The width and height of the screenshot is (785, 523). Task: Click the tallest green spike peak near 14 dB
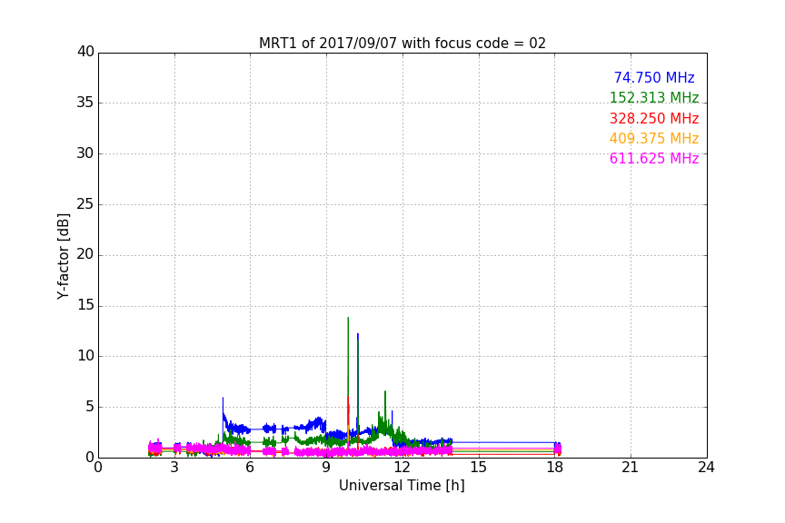[x=348, y=318]
